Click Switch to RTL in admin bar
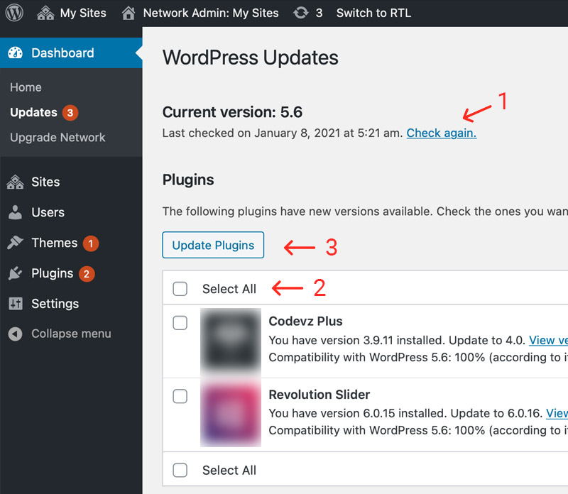 tap(373, 13)
